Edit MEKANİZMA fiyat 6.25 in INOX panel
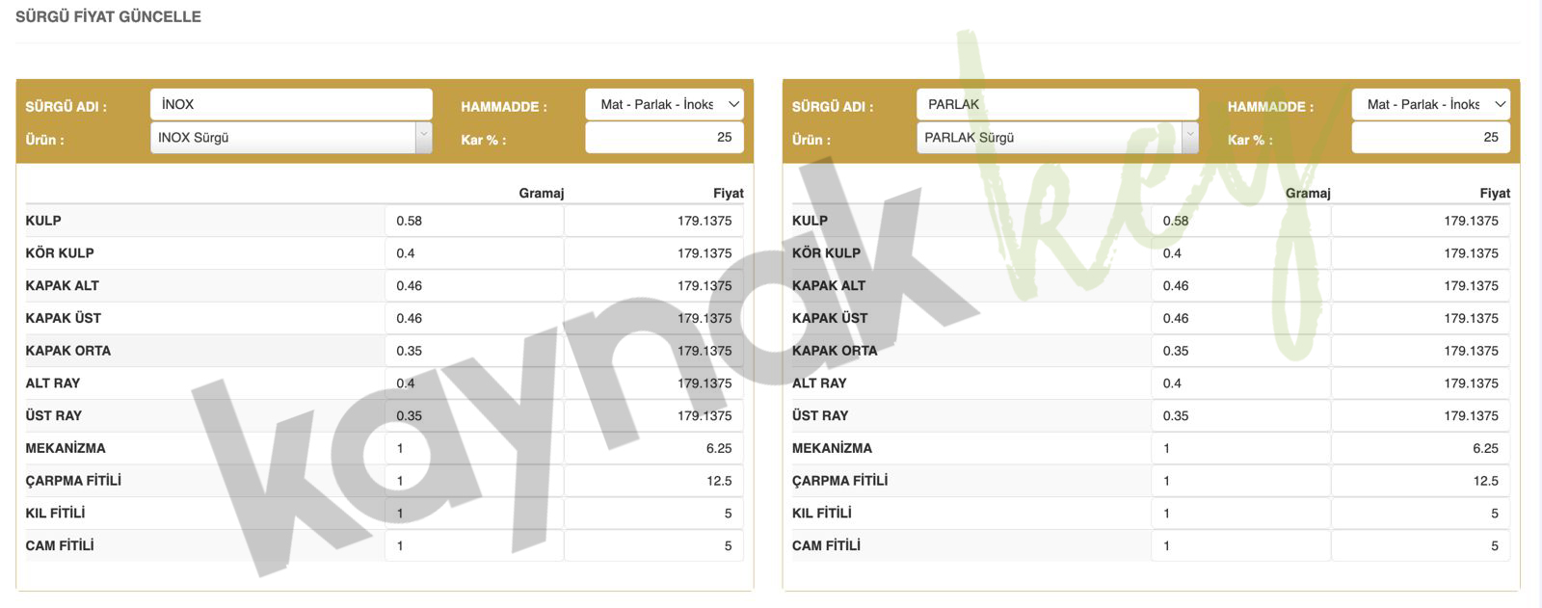The width and height of the screenshot is (1542, 608). point(654,448)
